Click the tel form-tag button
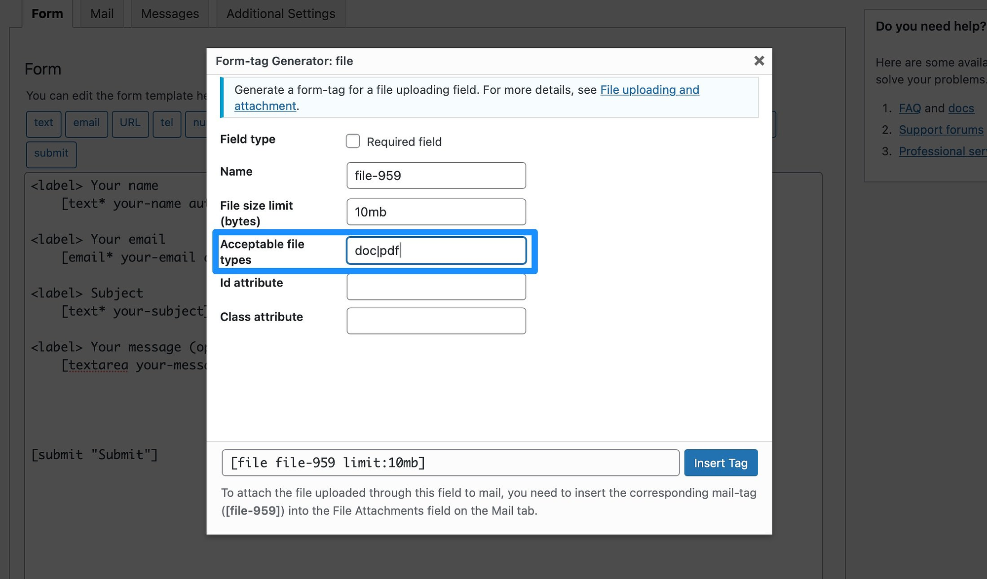Screen dimensions: 987x579 166,123
